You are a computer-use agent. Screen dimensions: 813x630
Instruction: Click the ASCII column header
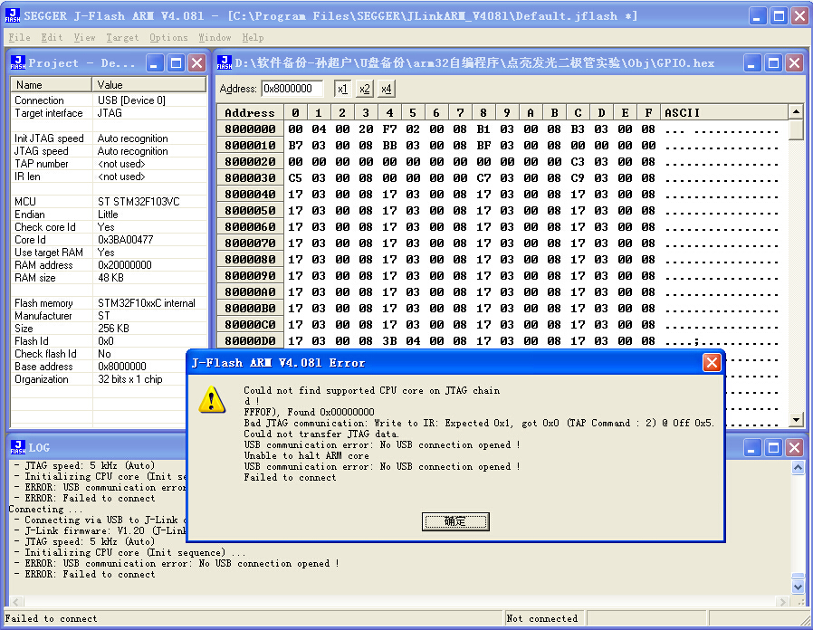tap(723, 112)
